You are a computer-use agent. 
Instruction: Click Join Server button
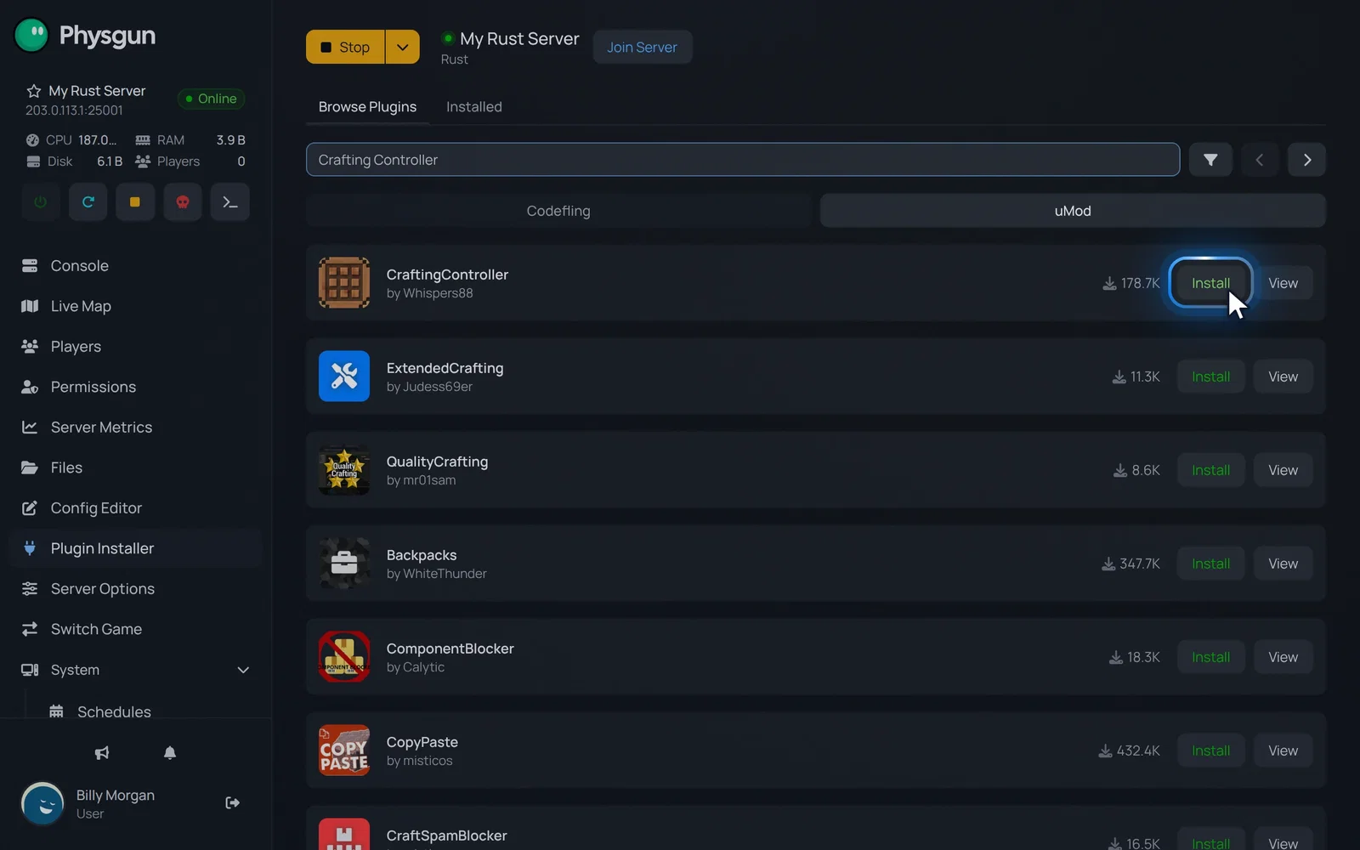click(642, 48)
